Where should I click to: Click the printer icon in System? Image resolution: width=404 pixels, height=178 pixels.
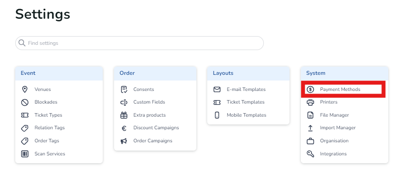click(310, 102)
